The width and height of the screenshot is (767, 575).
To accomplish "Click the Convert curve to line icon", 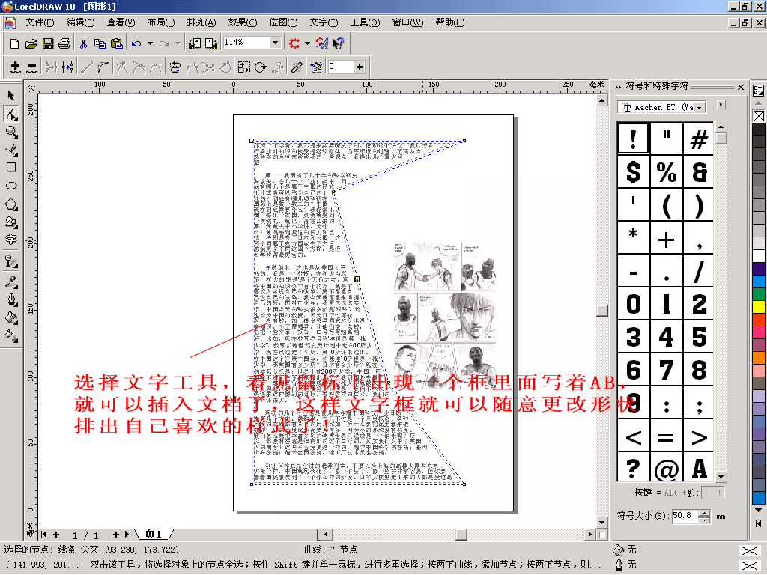I will click(x=87, y=67).
